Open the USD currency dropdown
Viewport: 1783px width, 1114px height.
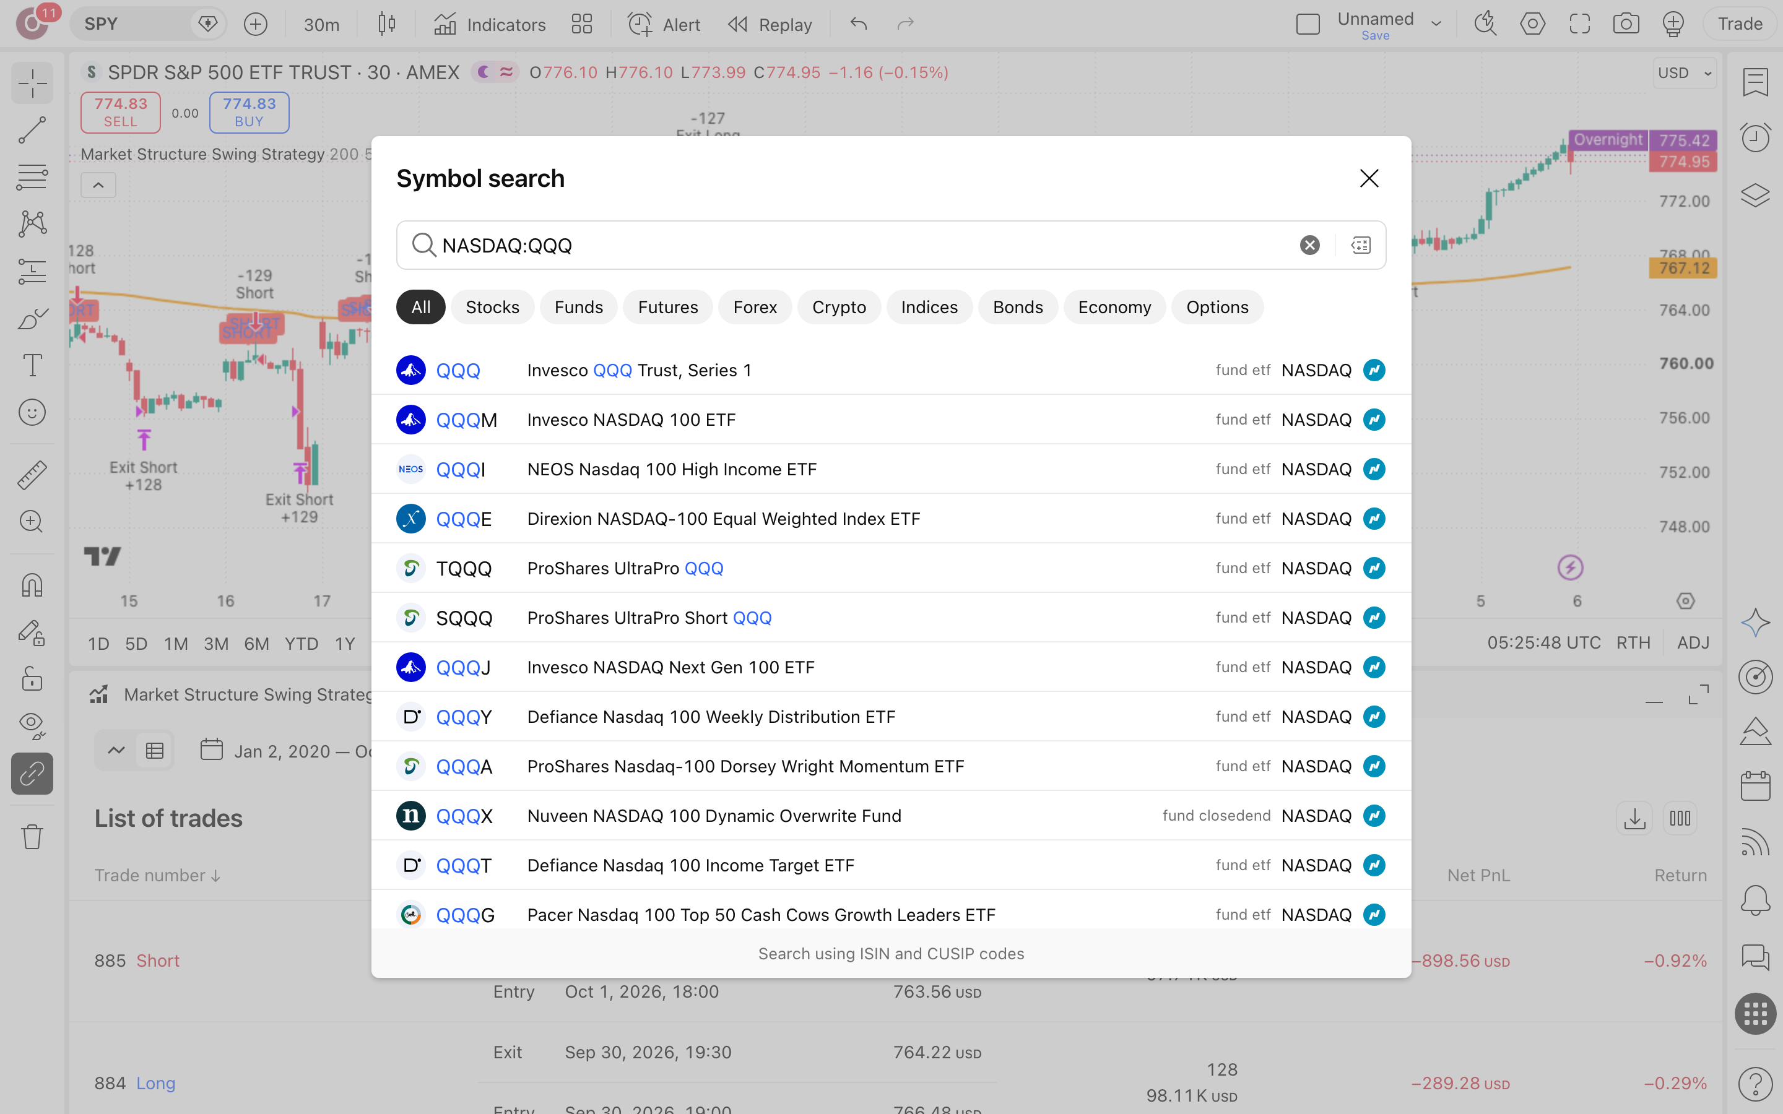pyautogui.click(x=1685, y=73)
